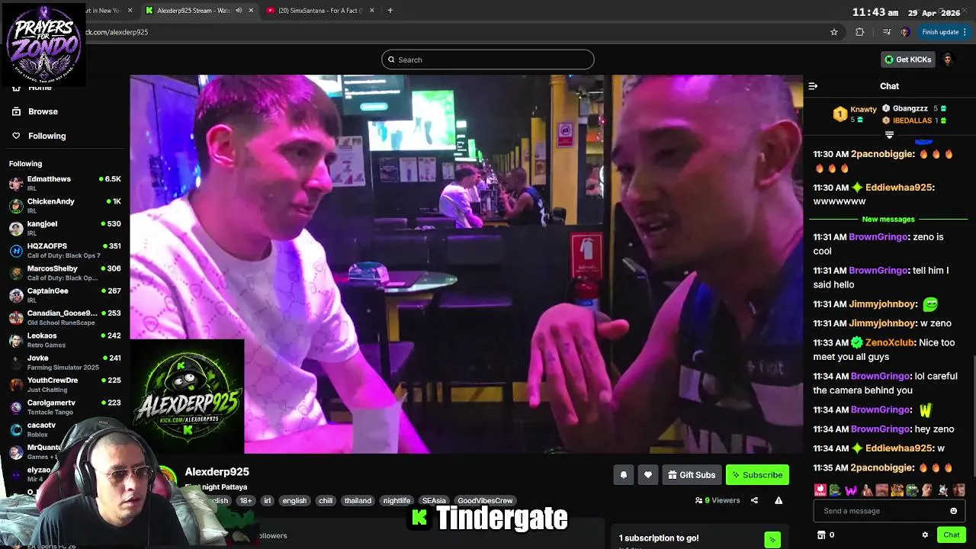Viewport: 976px width, 549px height.
Task: Report stream with the warning triangle icon
Action: pyautogui.click(x=779, y=500)
